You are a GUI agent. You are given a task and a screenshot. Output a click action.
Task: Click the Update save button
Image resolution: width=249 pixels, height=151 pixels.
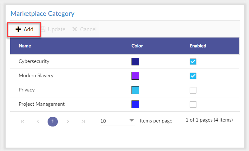53,29
